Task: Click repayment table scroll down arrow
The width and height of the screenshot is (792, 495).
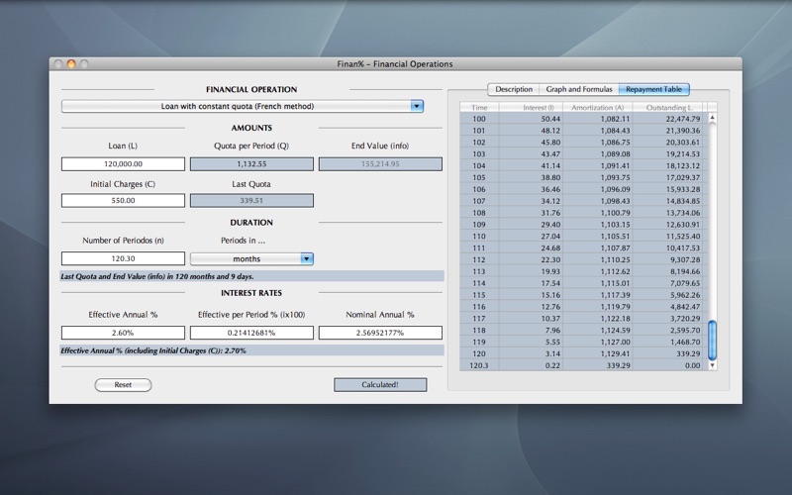Action: click(712, 365)
